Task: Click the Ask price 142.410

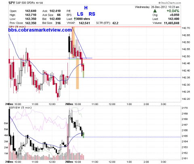Action: [55, 11]
